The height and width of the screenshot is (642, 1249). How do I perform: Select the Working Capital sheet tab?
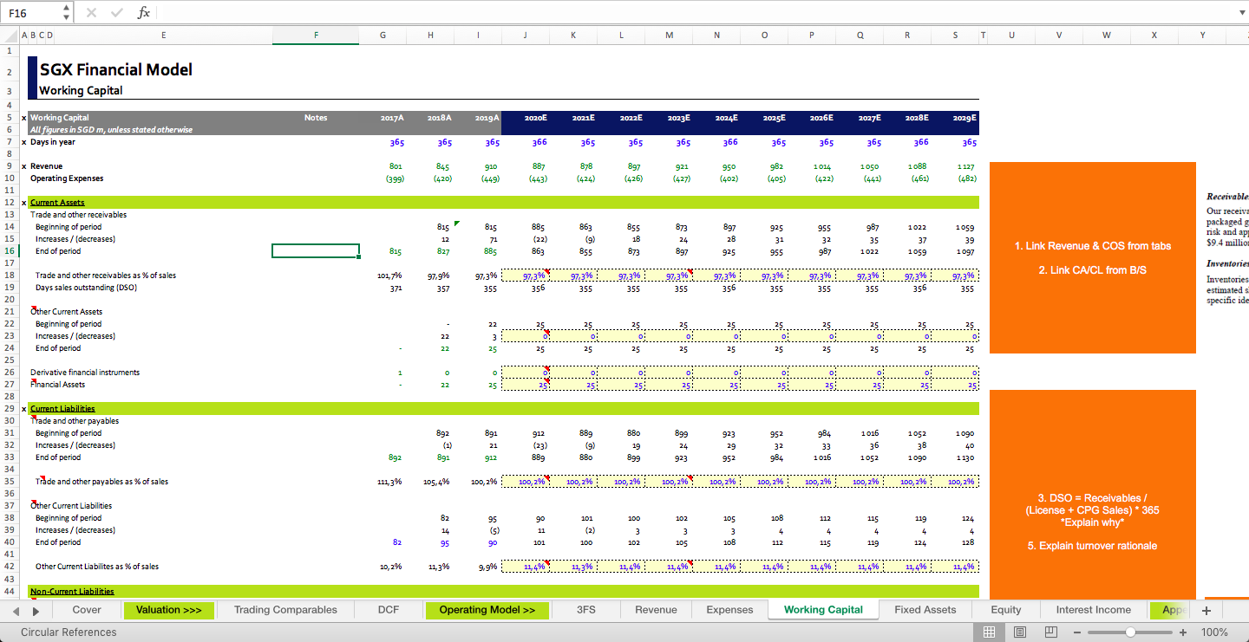coord(823,610)
